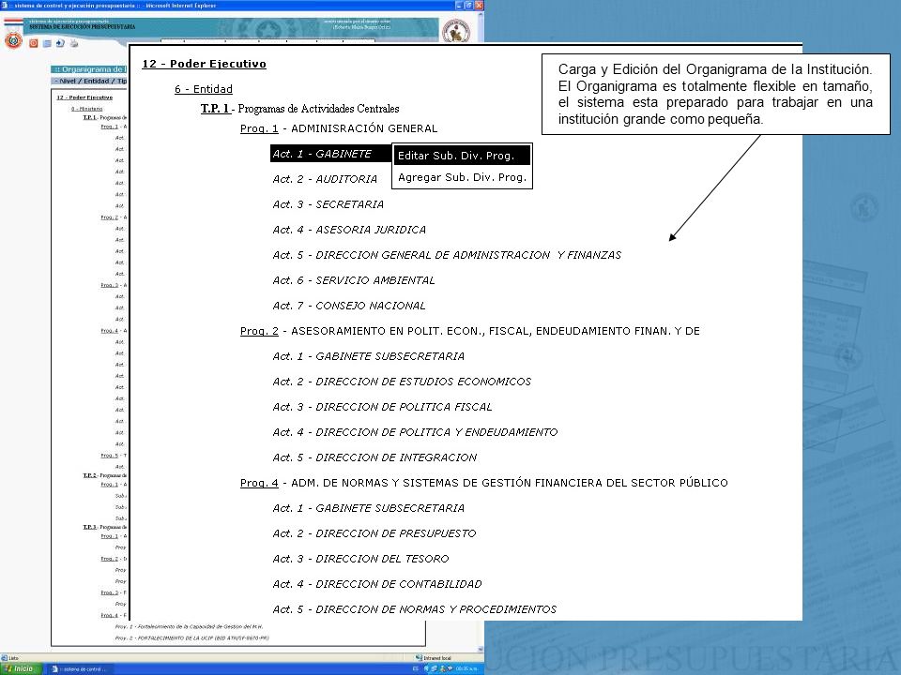This screenshot has height=675, width=901.
Task: Open 'Prog. 2' Asesoramiento link
Action: (259, 331)
